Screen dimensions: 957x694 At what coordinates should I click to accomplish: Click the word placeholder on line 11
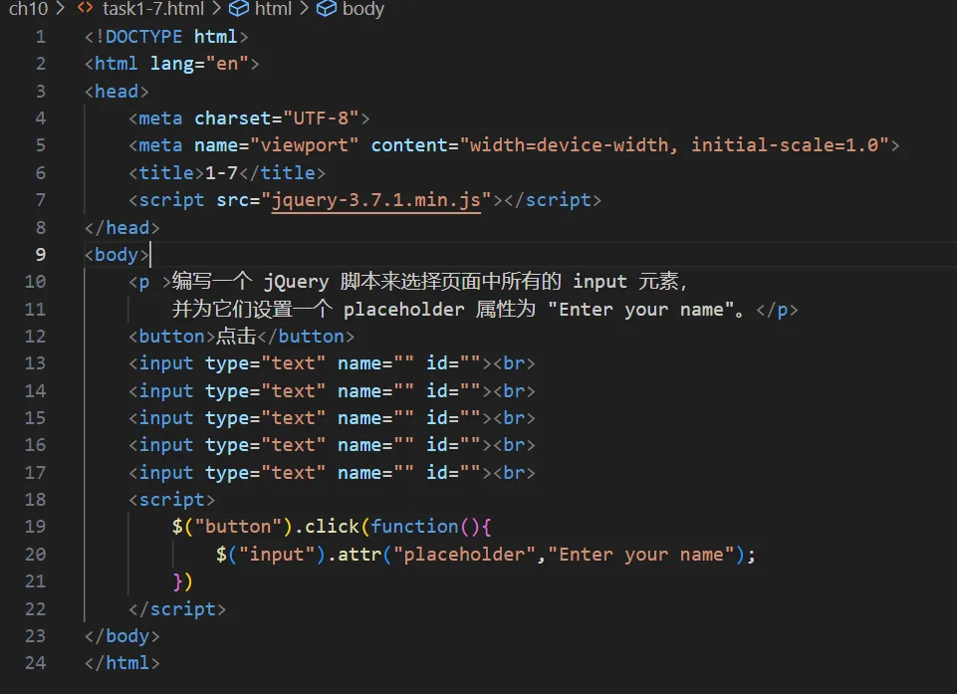coord(403,310)
